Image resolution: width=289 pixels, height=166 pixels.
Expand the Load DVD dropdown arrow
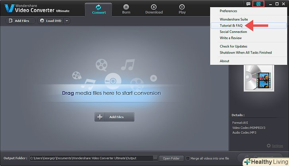click(x=67, y=21)
